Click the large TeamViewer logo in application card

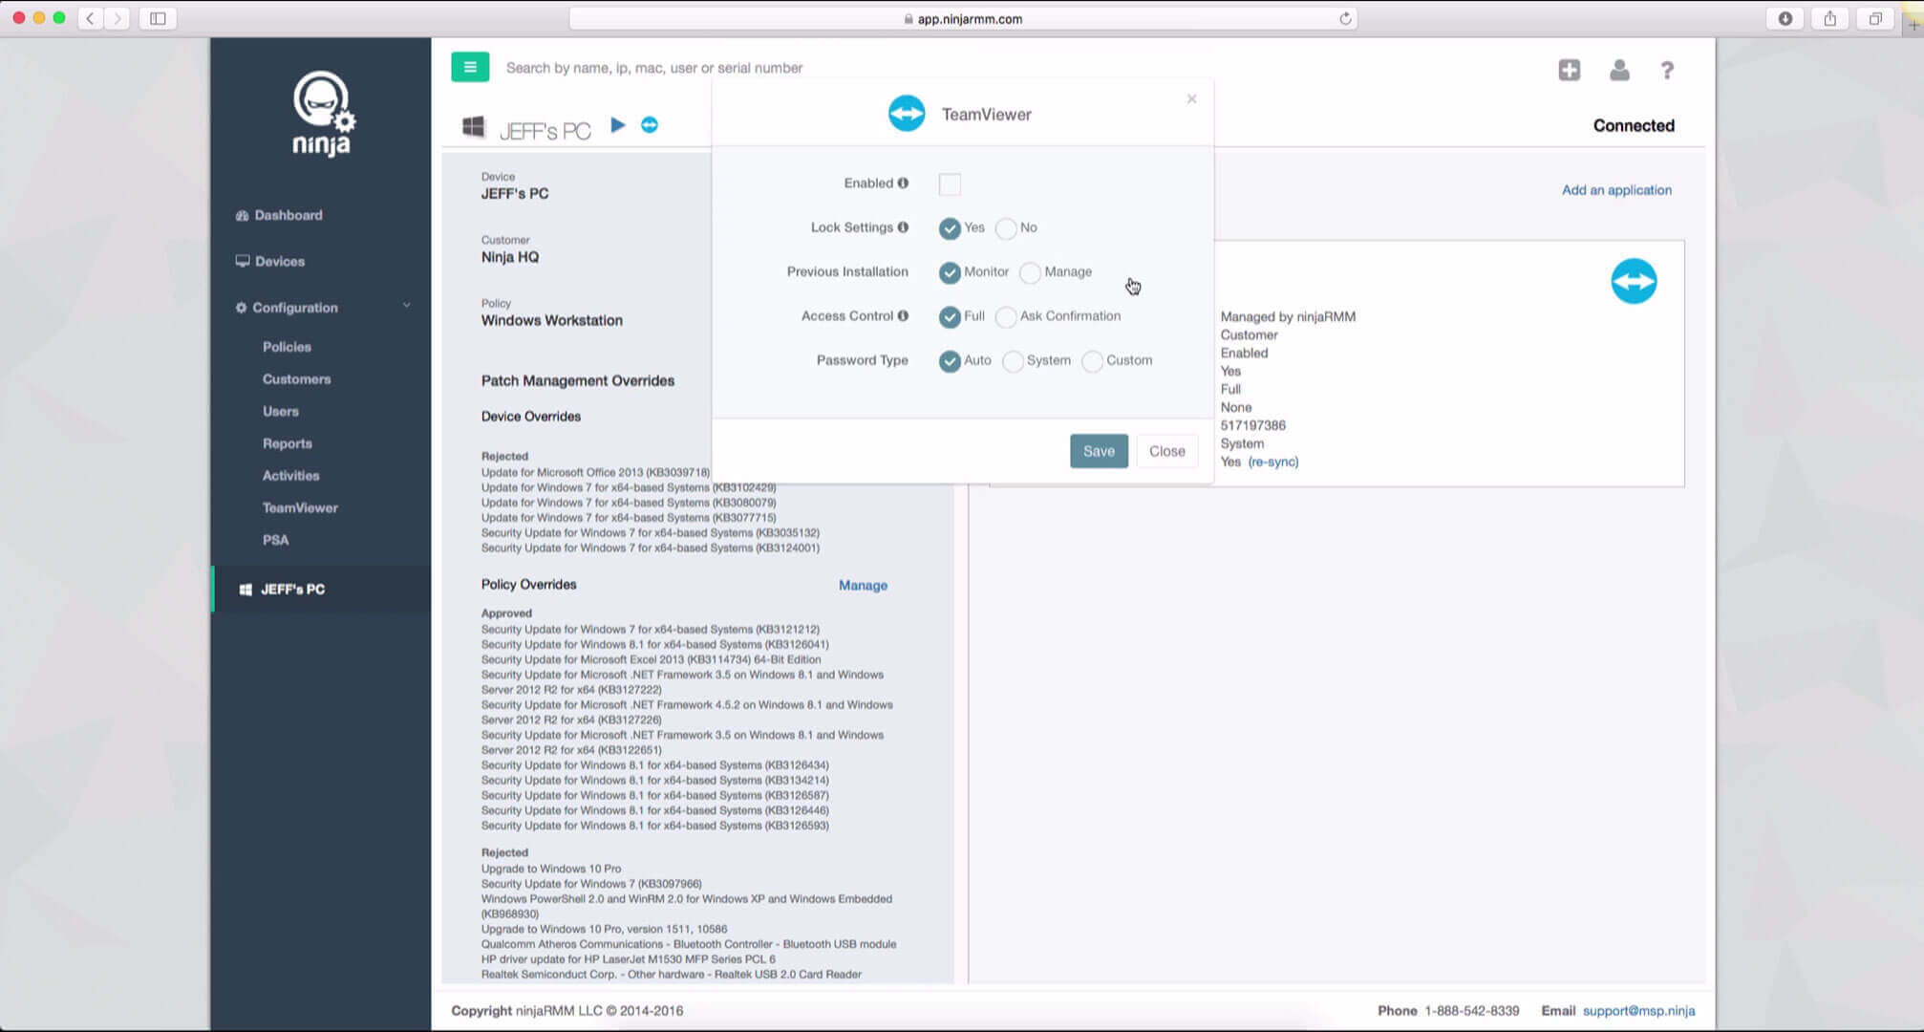pos(1634,281)
